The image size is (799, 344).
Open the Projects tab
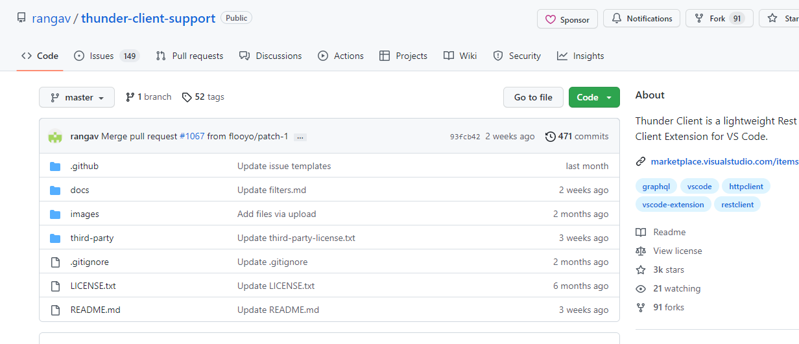[403, 56]
